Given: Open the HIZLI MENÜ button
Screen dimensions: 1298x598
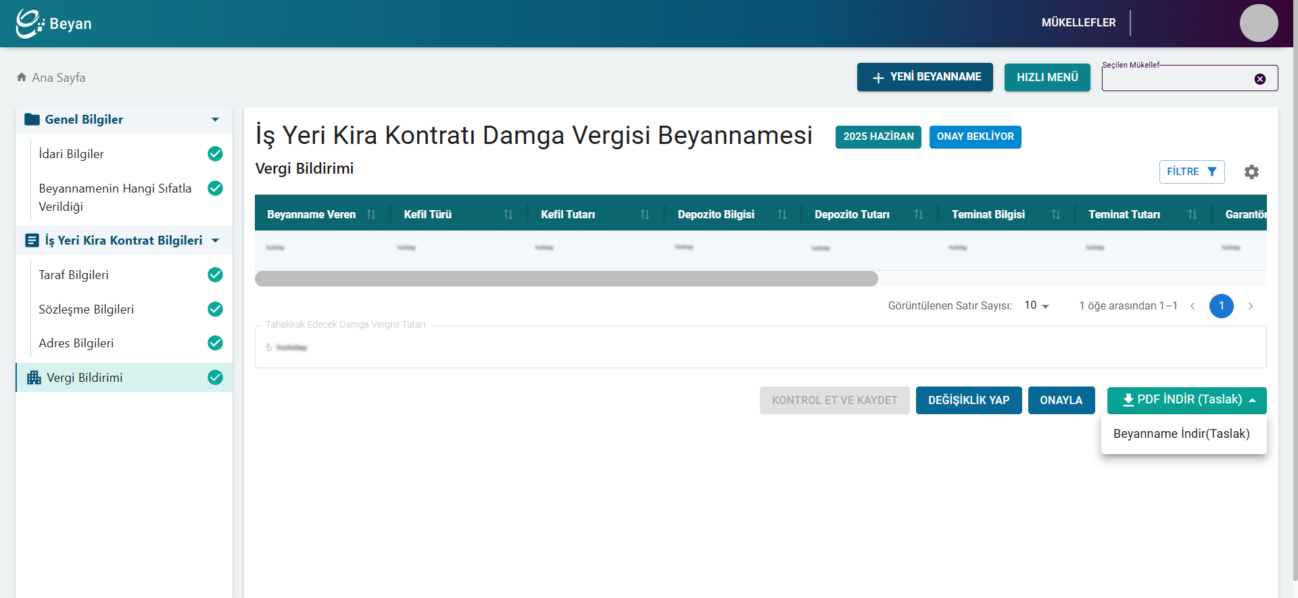Looking at the screenshot, I should pos(1047,77).
